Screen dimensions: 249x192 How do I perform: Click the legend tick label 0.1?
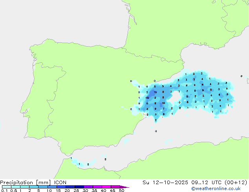tap(4, 190)
